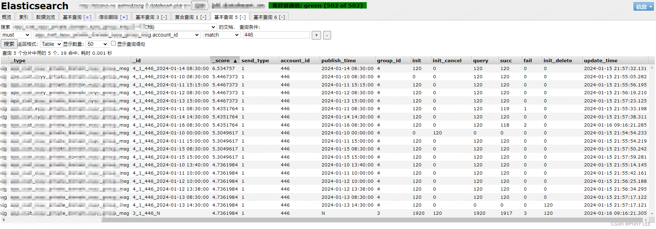Click the 搜索 search button

9,44
